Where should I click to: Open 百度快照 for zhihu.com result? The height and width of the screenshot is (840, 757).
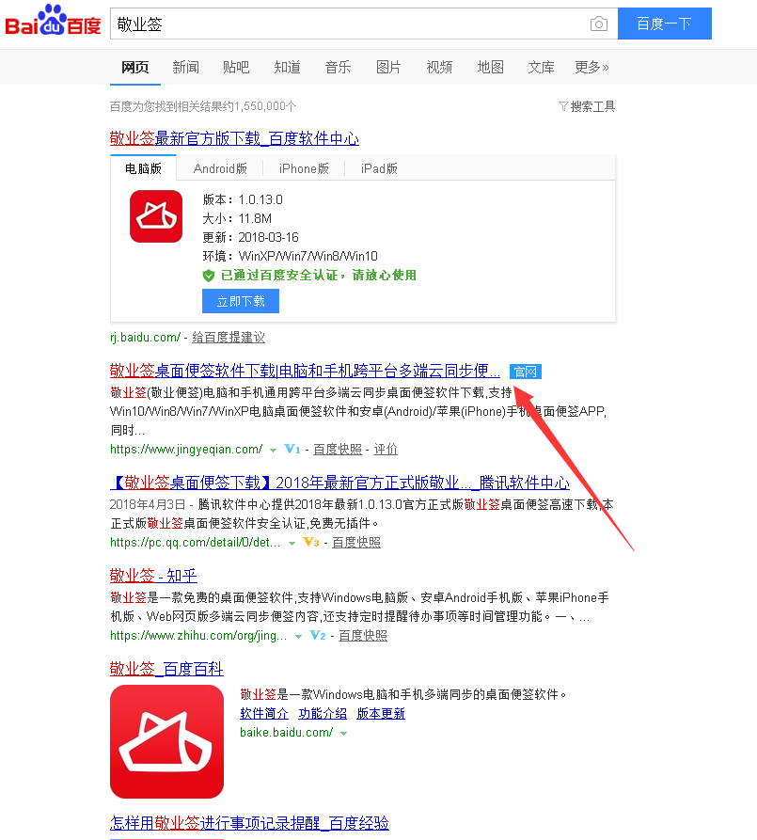click(x=363, y=635)
